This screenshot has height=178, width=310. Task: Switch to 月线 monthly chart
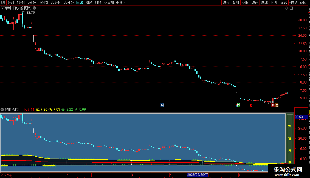click(98, 2)
